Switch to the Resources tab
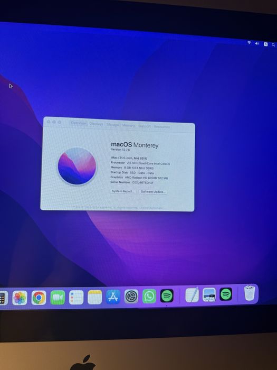Viewport: 277px width, 370px height. [162, 127]
